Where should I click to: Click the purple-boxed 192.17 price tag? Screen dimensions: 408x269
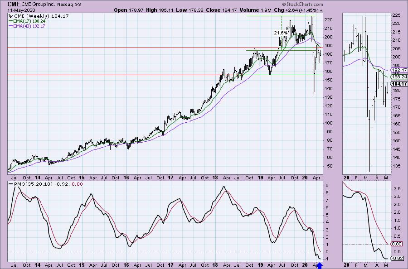(x=399, y=70)
